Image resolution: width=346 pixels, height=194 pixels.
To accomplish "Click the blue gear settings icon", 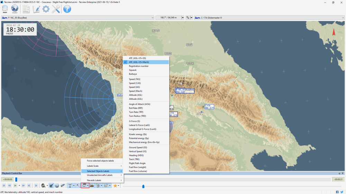I will [x=46, y=9].
